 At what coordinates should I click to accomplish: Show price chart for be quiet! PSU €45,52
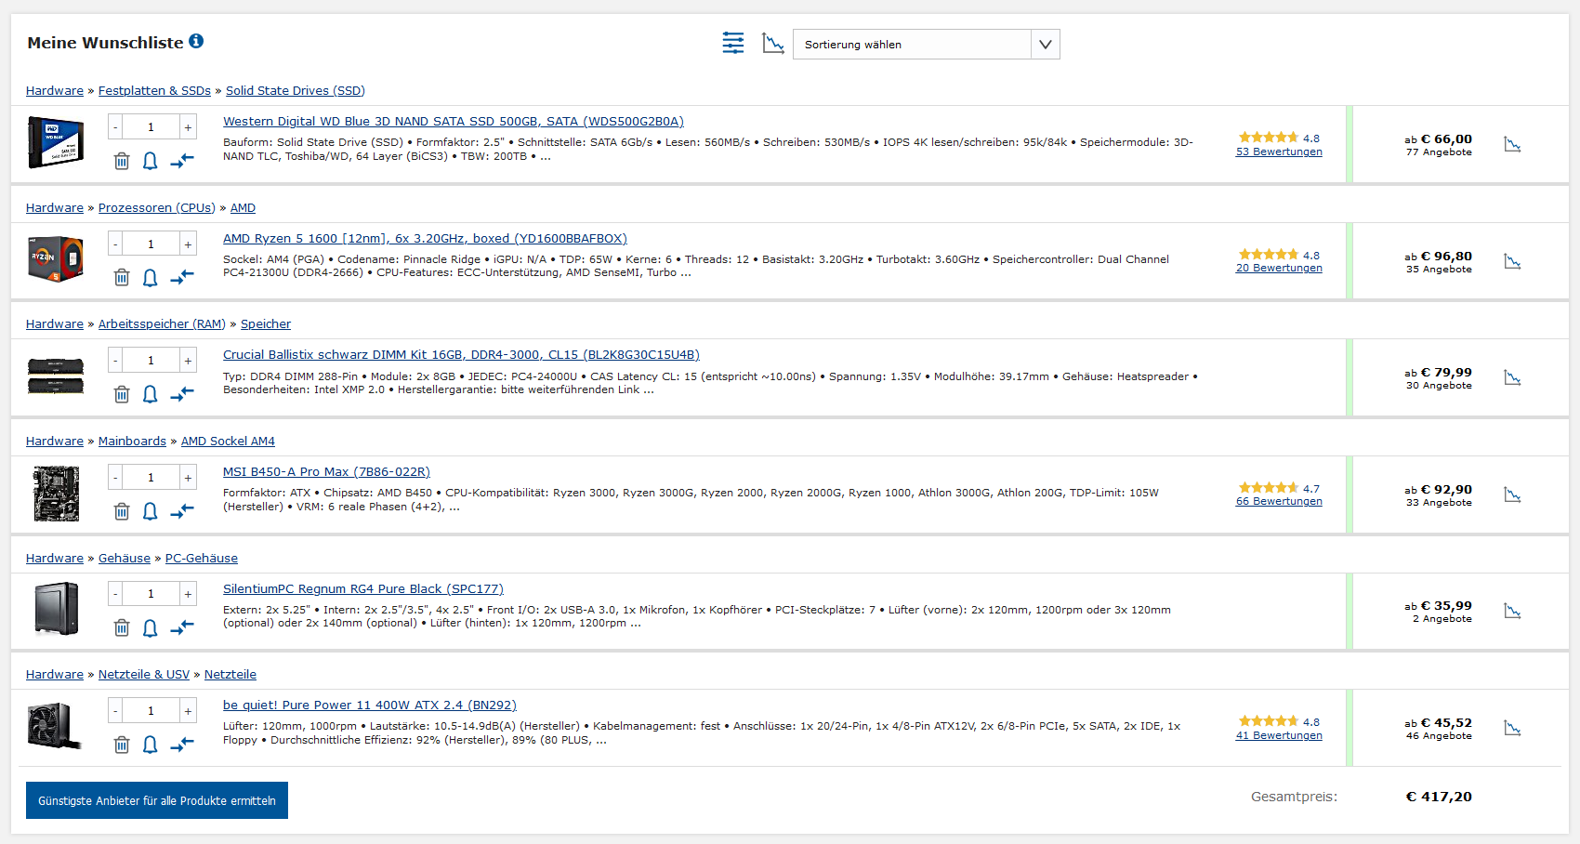pyautogui.click(x=1513, y=728)
